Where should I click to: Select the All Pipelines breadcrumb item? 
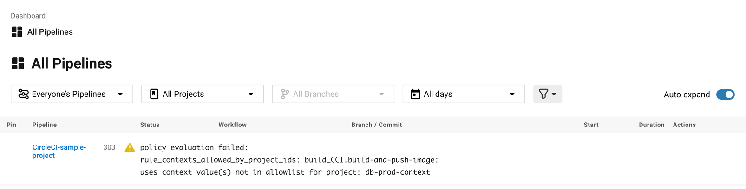50,32
